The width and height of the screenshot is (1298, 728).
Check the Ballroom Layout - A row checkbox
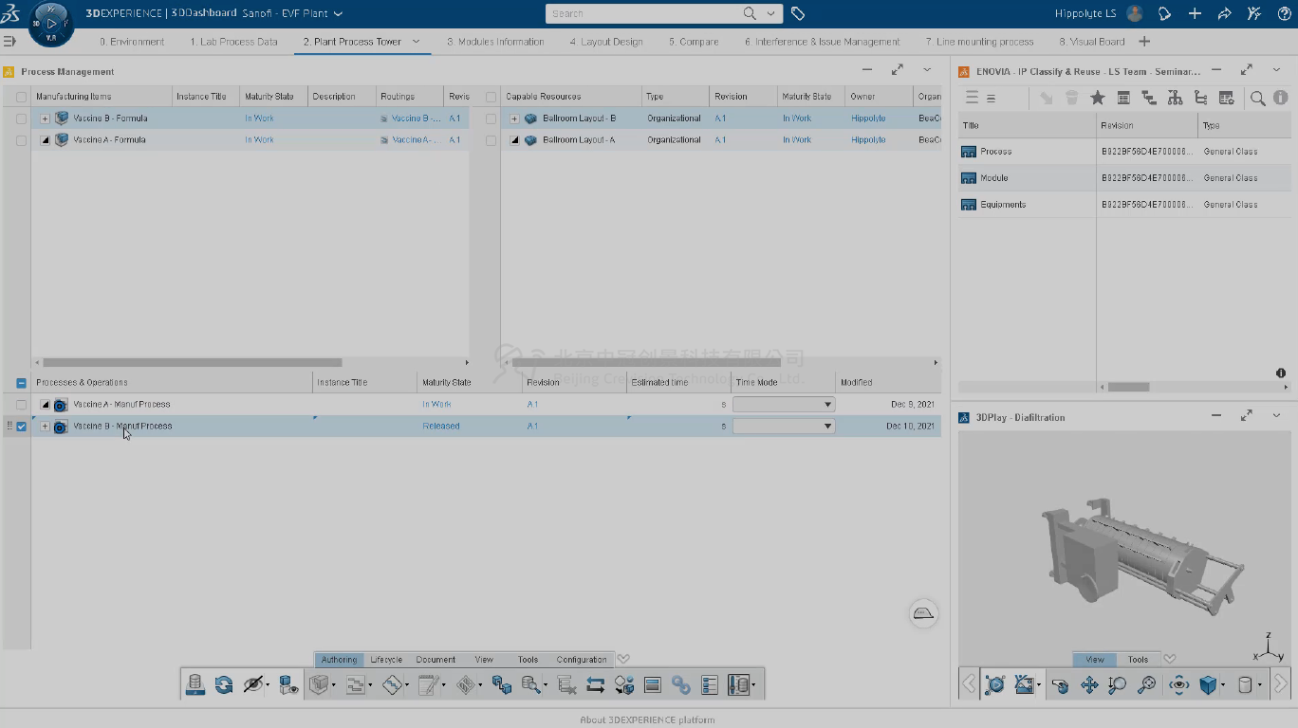coord(491,140)
